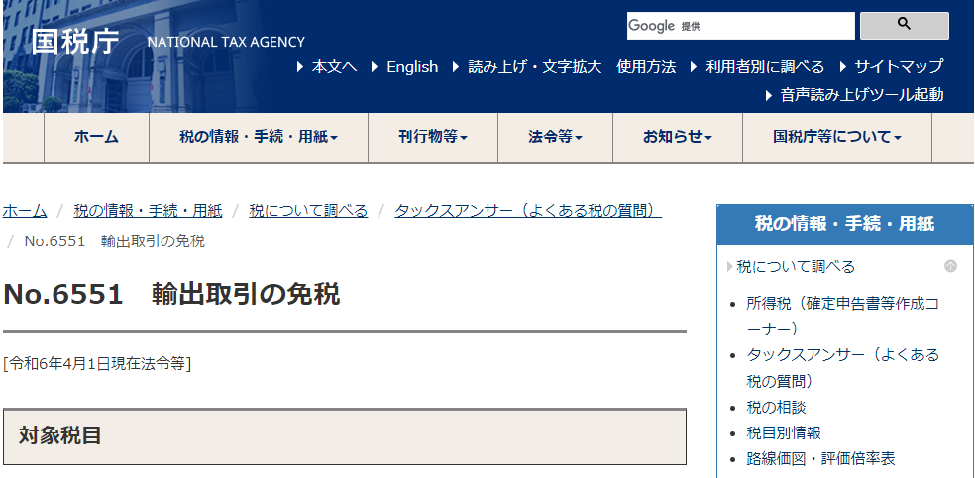The height and width of the screenshot is (478, 975).
Task: Click the 対象税目 section heading
Action: [x=60, y=435]
